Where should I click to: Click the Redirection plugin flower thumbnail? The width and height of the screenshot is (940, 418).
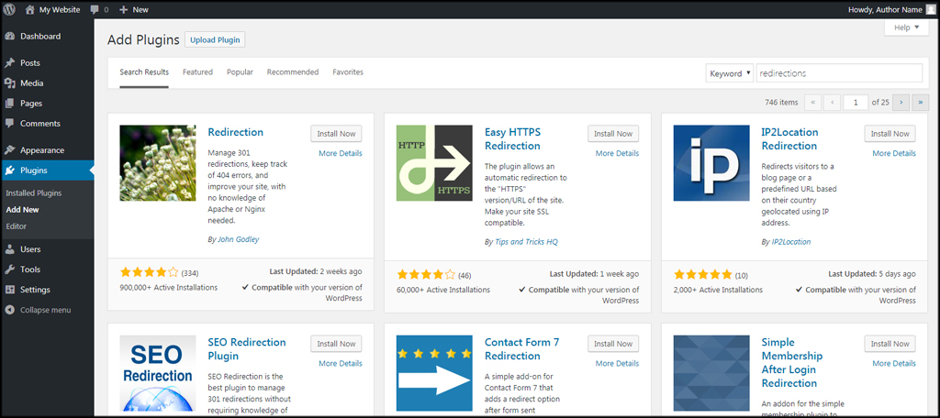[158, 163]
